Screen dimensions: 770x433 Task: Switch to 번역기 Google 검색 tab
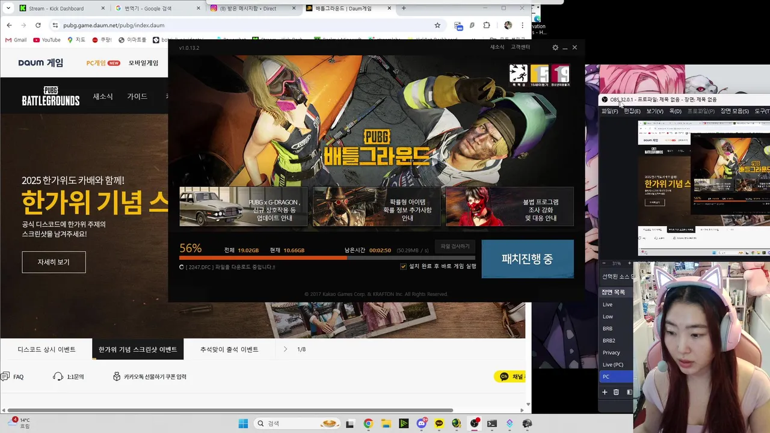click(x=156, y=8)
